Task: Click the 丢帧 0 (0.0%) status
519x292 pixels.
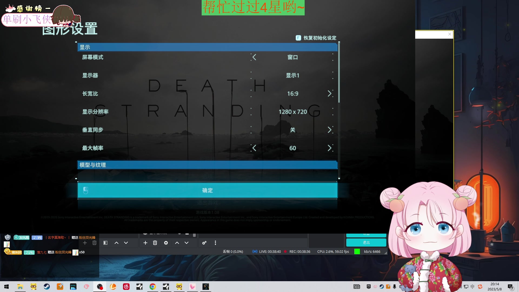Action: click(233, 251)
